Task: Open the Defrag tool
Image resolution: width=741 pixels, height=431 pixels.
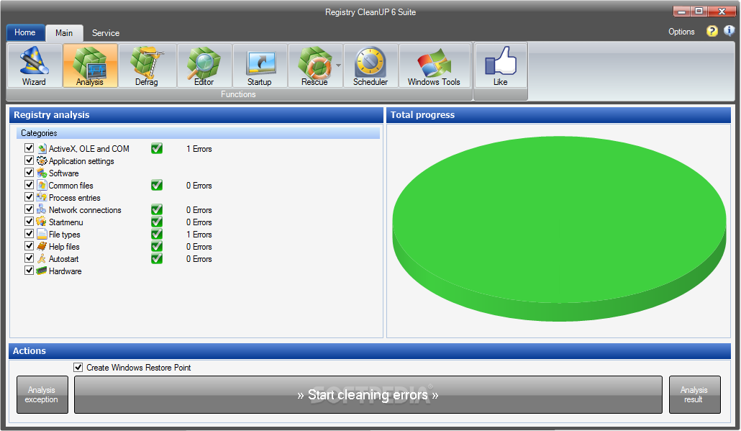Action: tap(147, 65)
